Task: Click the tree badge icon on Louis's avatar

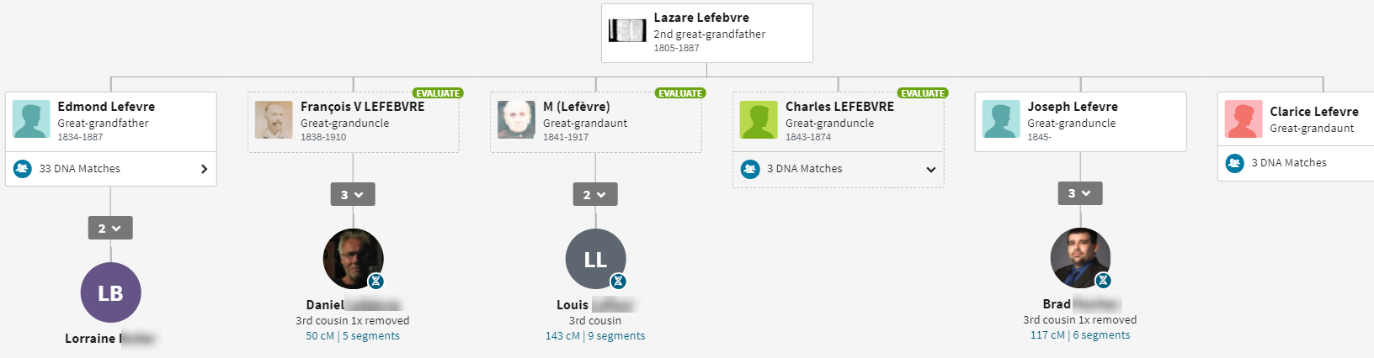Action: 619,281
